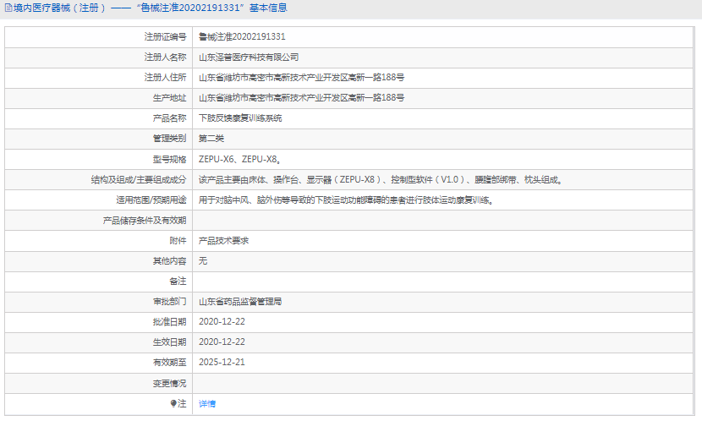Click the 产品储存条件及有效期 label
The width and height of the screenshot is (702, 421).
pos(144,221)
